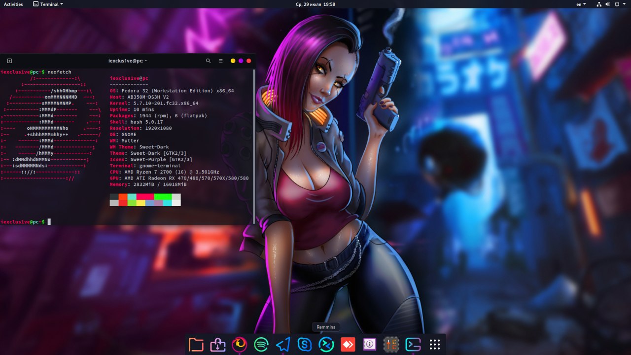Click the bright green block in top palette row
Screen dimensions: 631x355
tap(163, 197)
